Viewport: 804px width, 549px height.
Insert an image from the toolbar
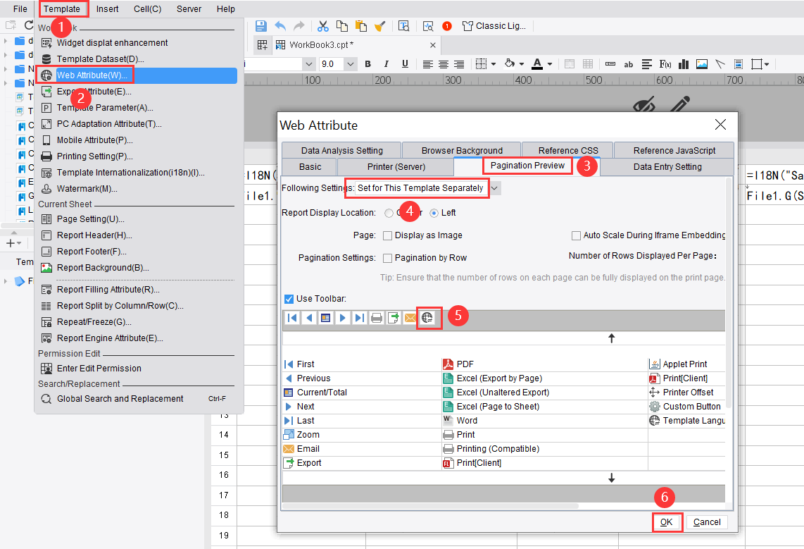tap(701, 63)
